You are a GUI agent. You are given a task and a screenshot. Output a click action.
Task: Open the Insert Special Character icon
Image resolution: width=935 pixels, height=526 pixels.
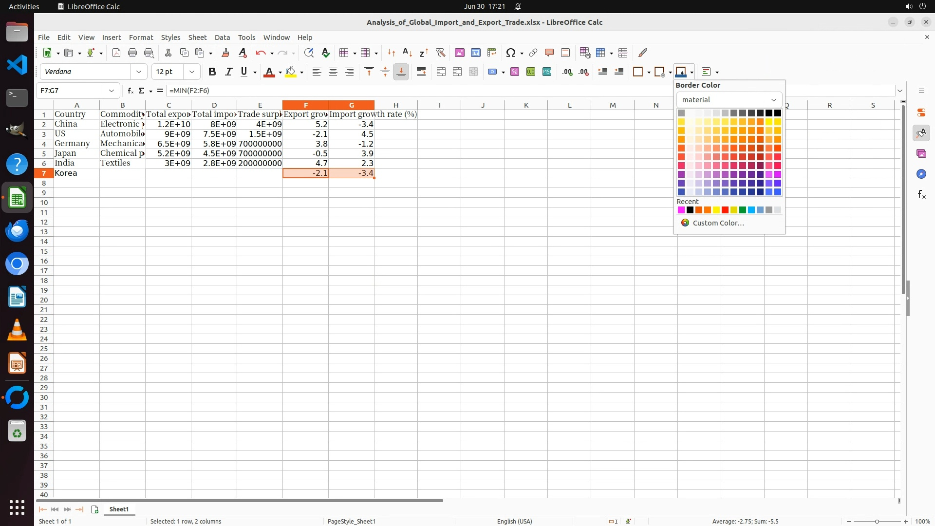click(510, 53)
